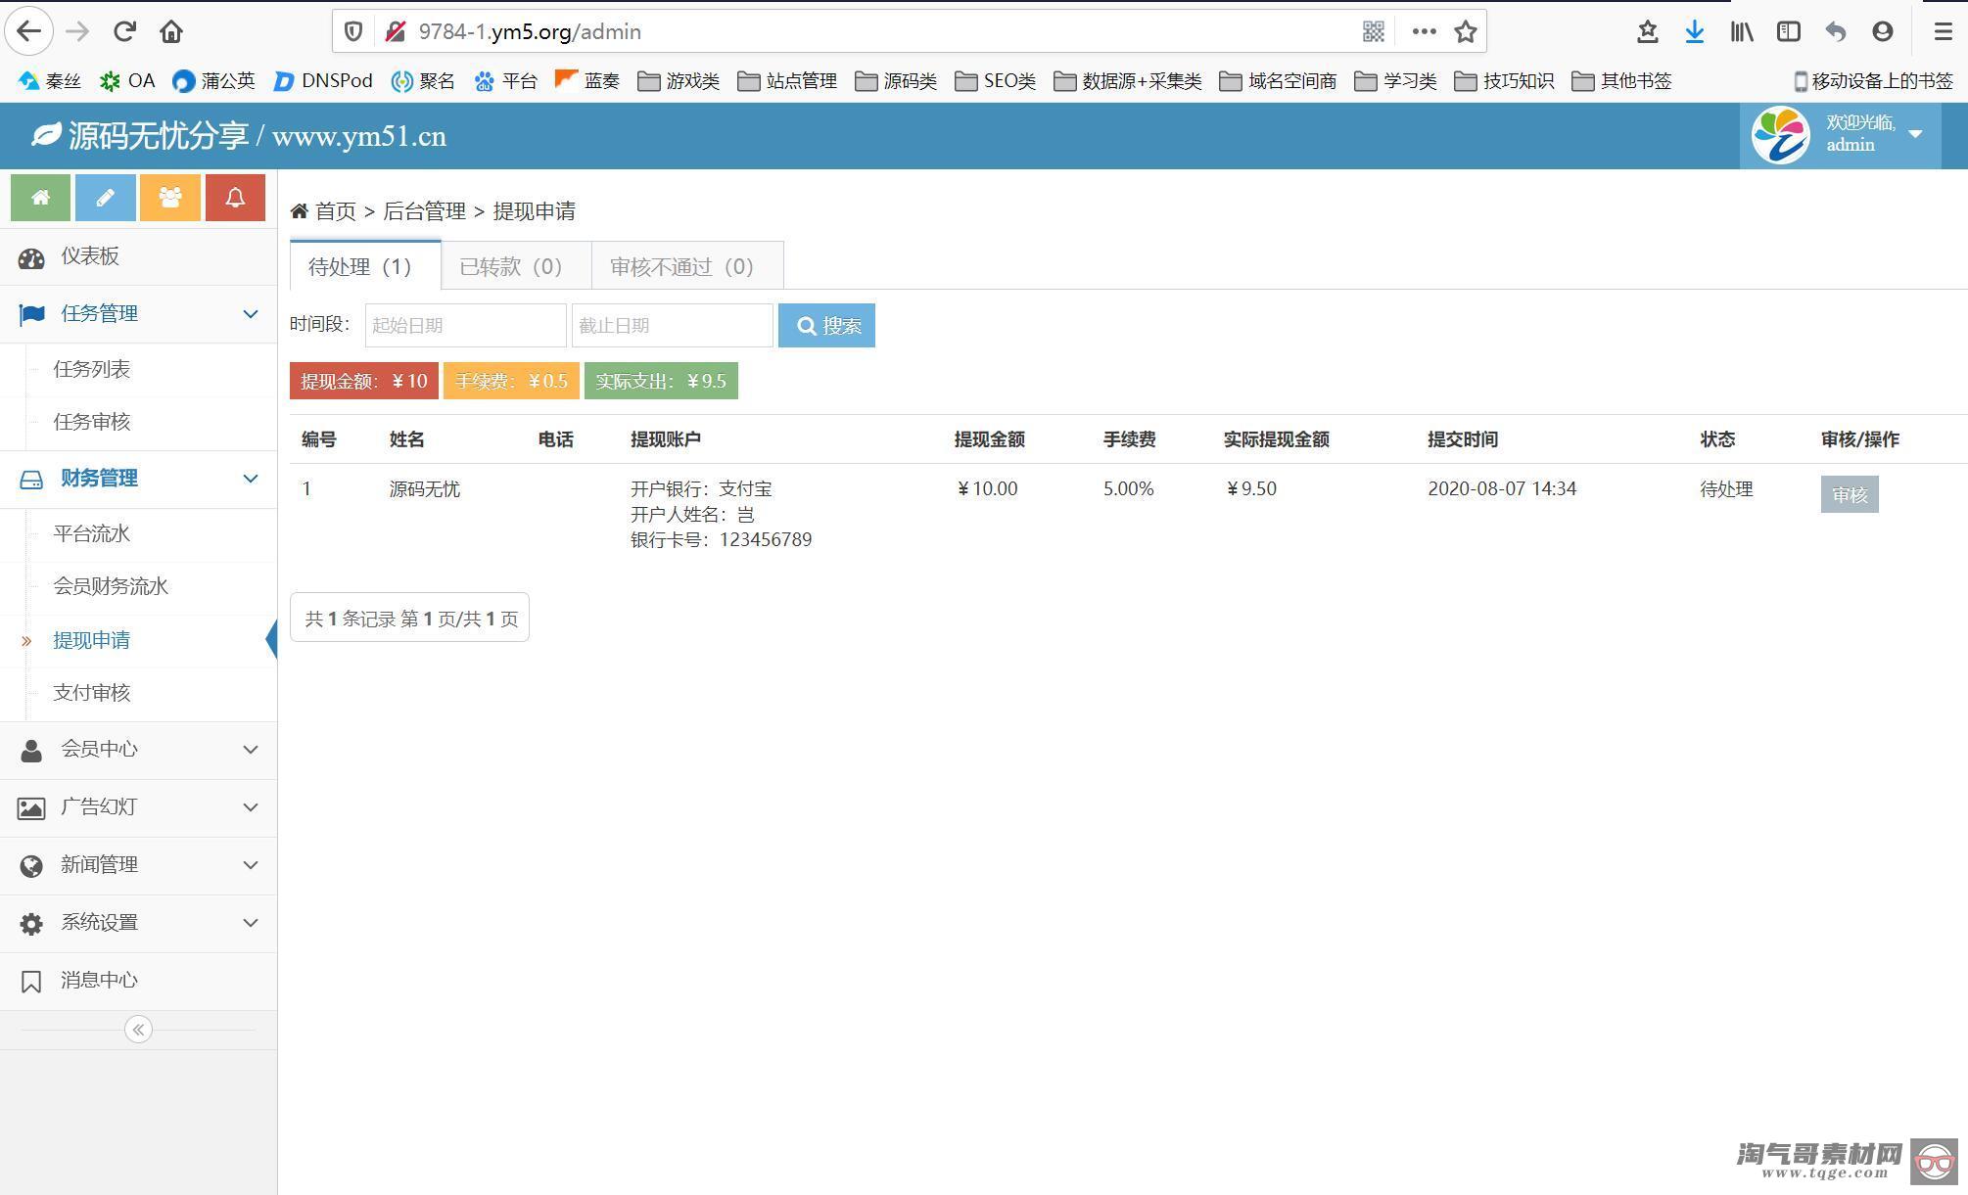1968x1195 pixels.
Task: Click the 起始日期 start date field
Action: [x=465, y=326]
